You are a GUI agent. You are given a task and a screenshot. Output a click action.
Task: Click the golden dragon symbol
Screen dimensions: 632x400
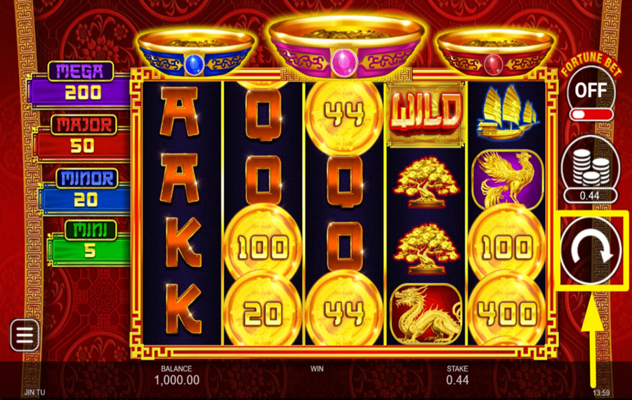pos(426,314)
